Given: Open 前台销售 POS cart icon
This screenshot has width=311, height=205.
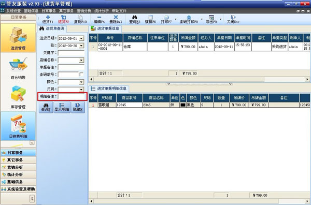Looking at the screenshot, I should tap(18, 68).
